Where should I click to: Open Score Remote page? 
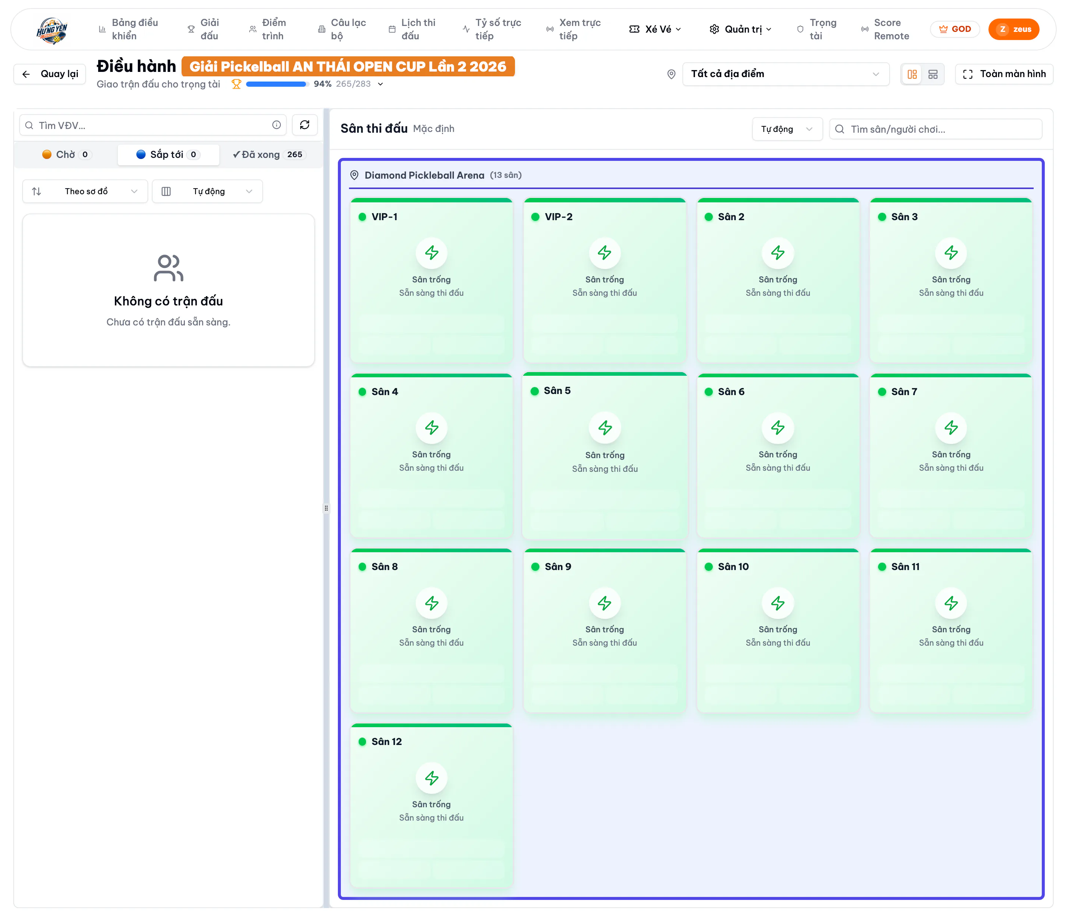coord(885,29)
